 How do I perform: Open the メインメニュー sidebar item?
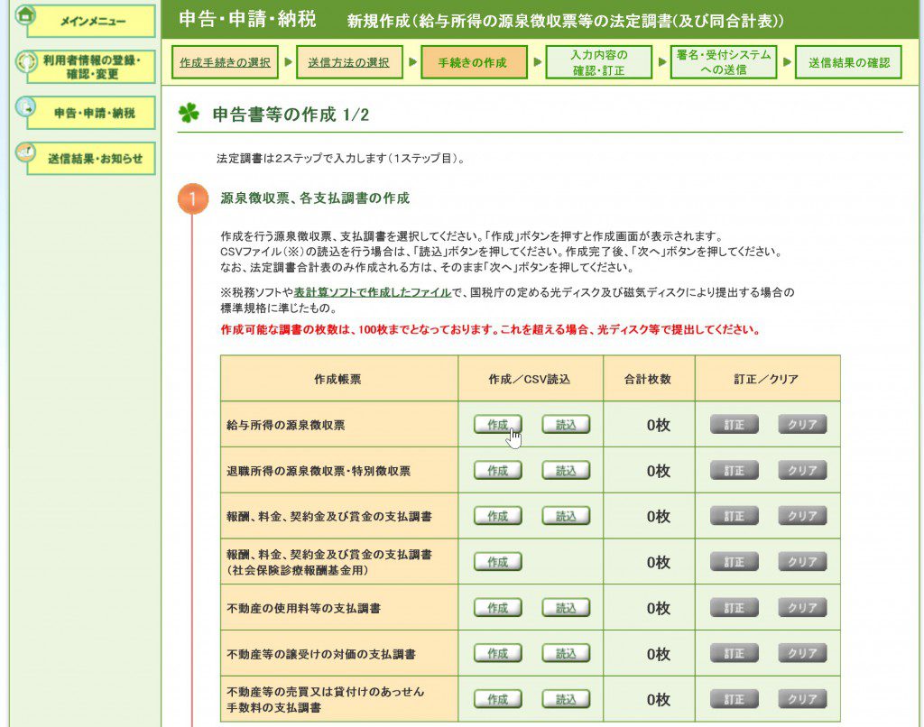coord(88,21)
